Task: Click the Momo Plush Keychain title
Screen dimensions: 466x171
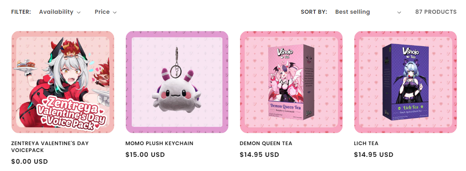Action: click(159, 144)
